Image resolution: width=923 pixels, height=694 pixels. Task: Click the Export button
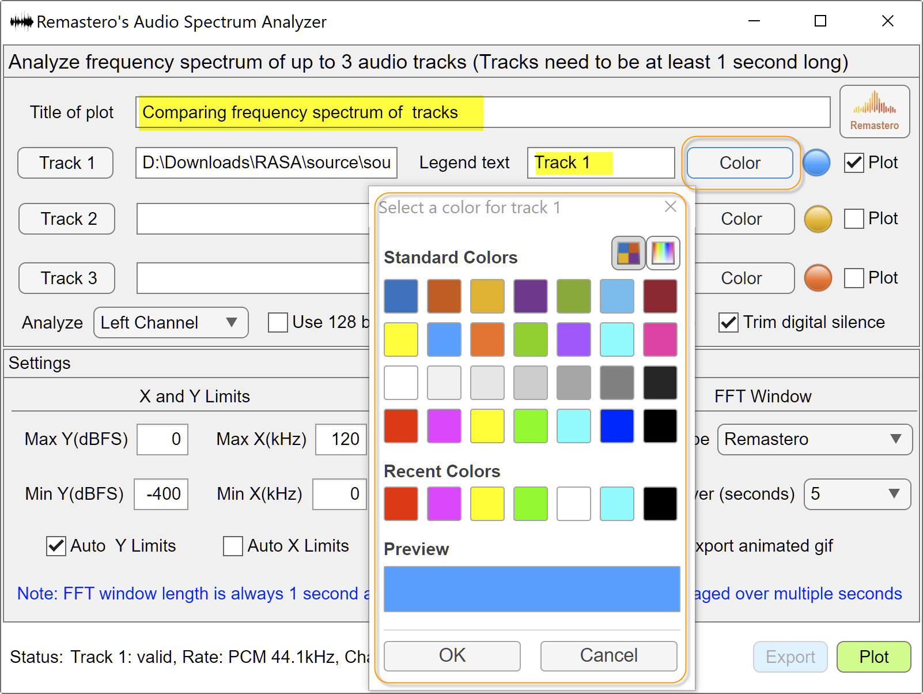pyautogui.click(x=790, y=657)
